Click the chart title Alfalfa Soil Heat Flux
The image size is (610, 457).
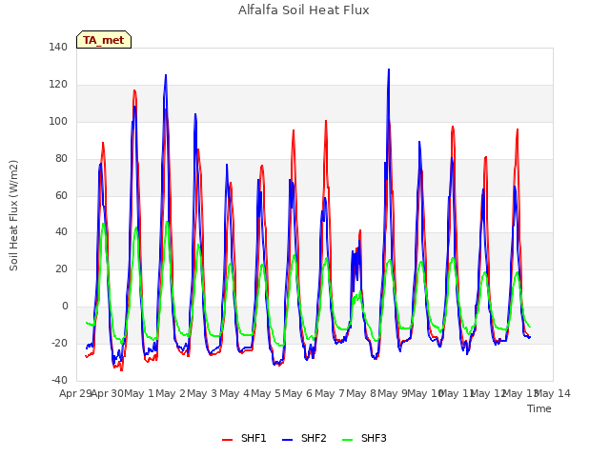[304, 10]
